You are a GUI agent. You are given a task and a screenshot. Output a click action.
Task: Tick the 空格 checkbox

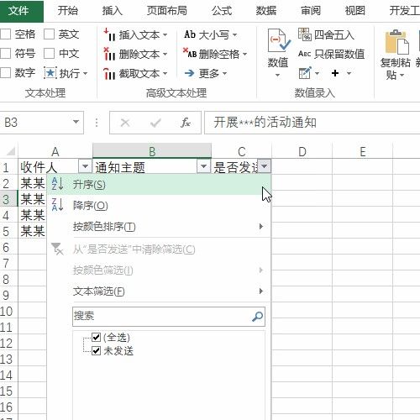tap(6, 34)
